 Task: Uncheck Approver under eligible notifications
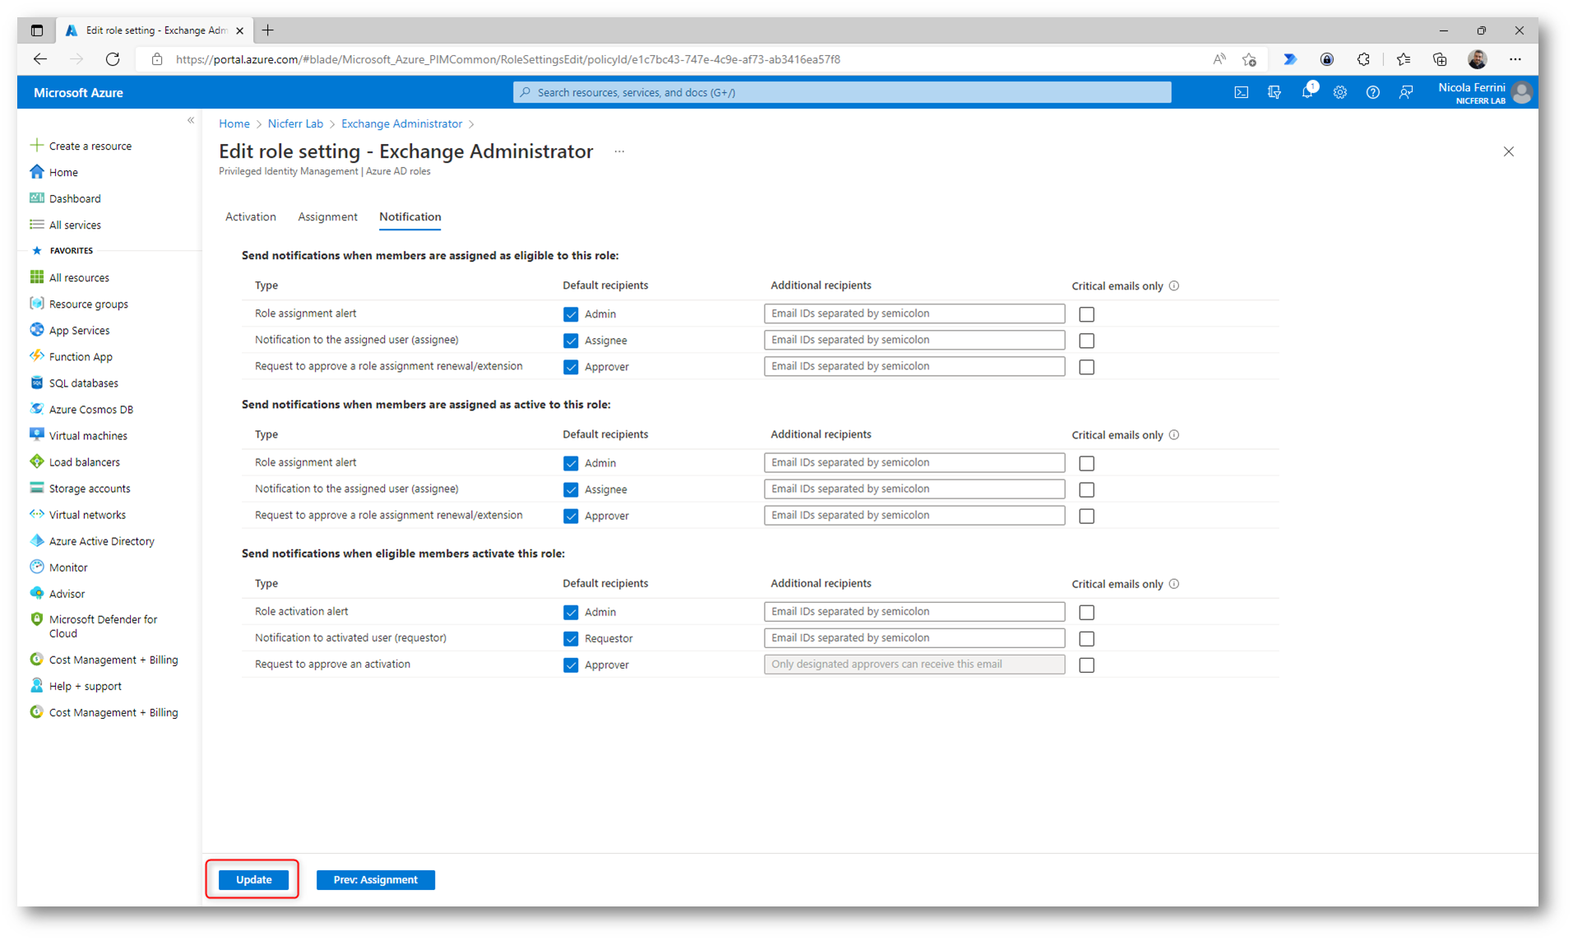click(571, 367)
